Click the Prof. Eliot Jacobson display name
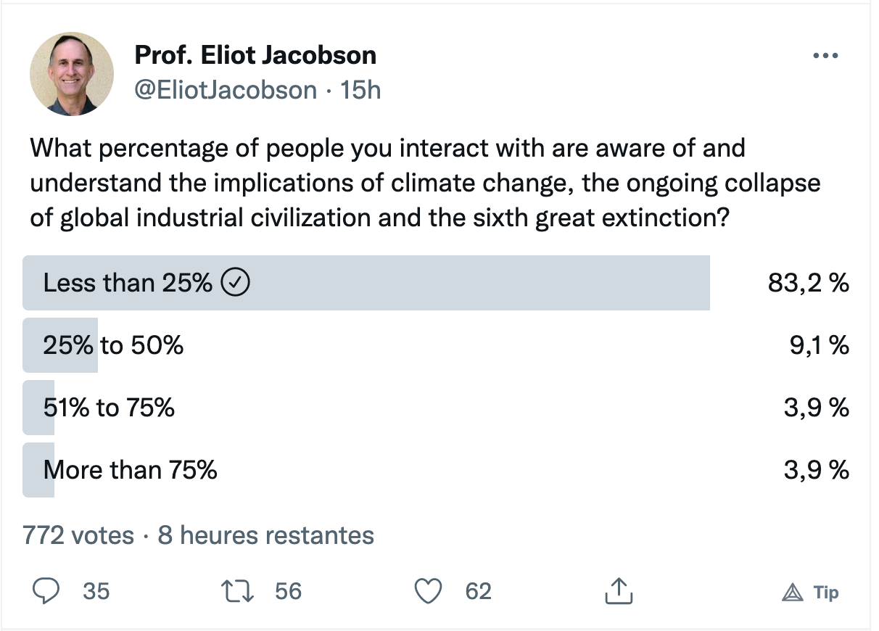The width and height of the screenshot is (879, 631). 255,56
